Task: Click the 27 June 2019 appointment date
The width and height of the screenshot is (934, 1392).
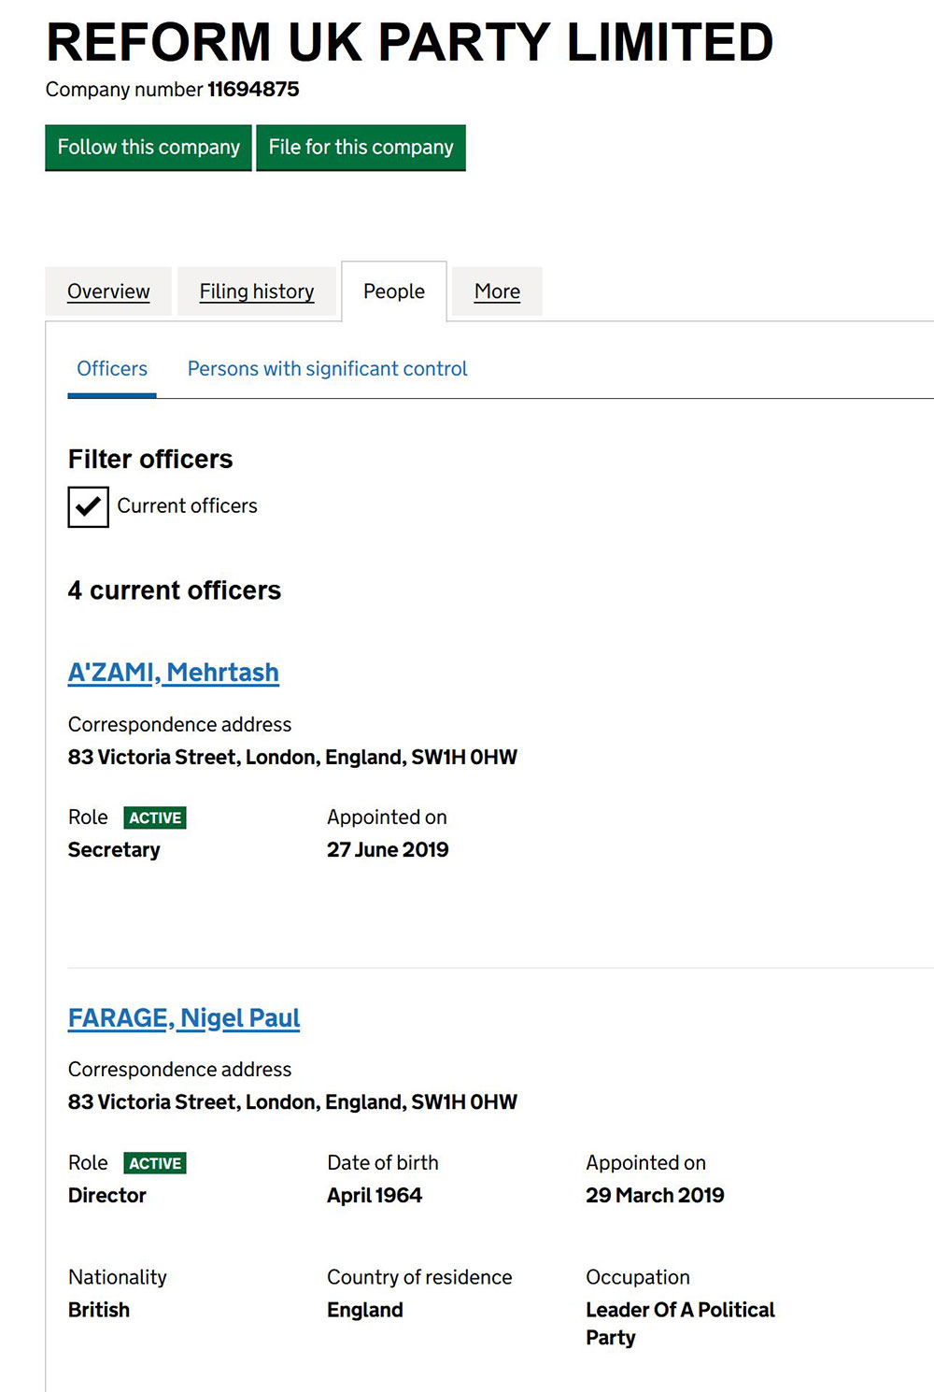Action: pos(388,850)
